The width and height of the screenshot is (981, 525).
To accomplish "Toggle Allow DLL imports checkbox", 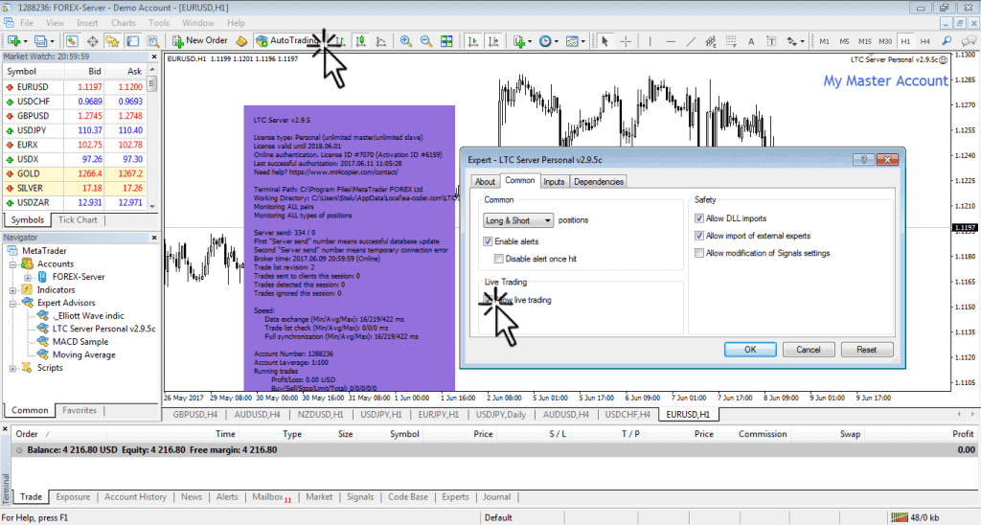I will coord(699,218).
